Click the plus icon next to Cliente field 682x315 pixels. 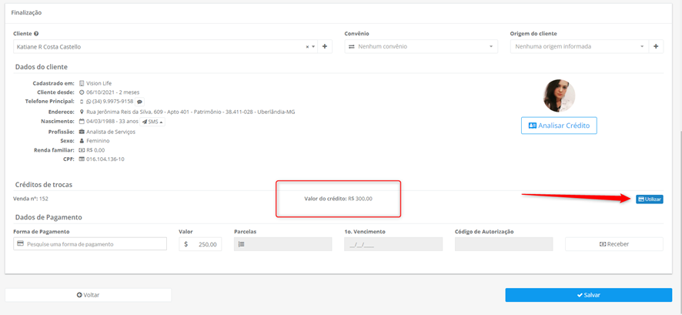pyautogui.click(x=325, y=46)
